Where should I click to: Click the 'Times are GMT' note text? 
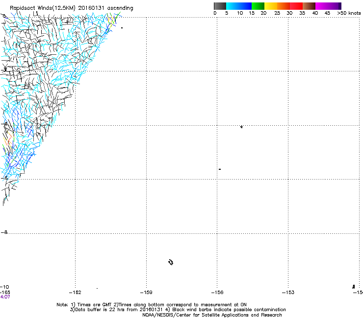click(x=94, y=305)
